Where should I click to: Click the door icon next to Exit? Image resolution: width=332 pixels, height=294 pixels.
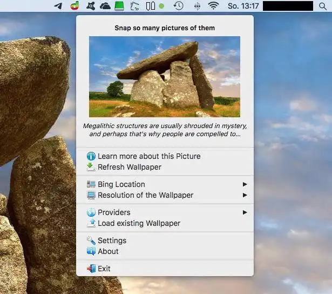click(91, 269)
